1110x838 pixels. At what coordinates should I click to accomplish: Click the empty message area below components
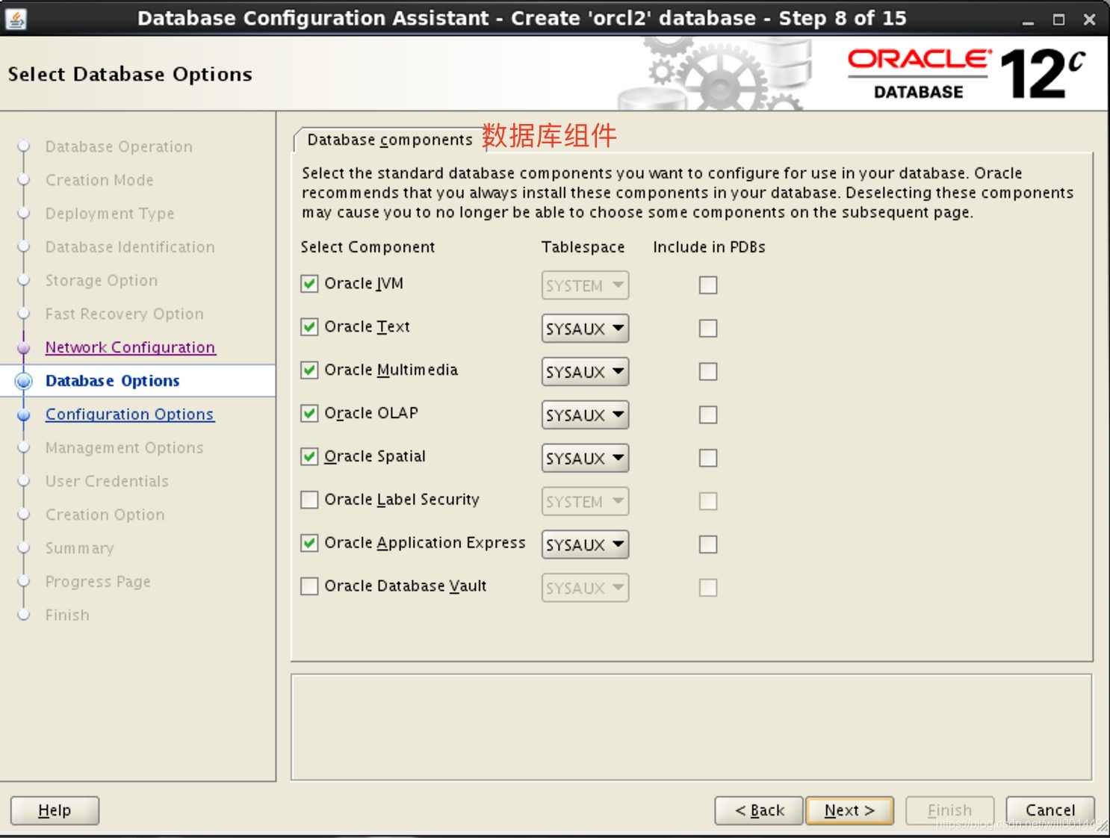(692, 727)
